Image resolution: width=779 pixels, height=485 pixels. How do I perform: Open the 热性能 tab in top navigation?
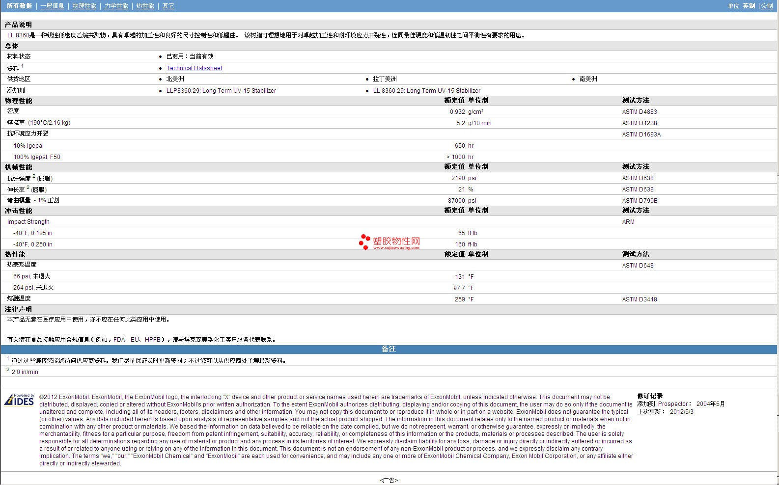145,6
